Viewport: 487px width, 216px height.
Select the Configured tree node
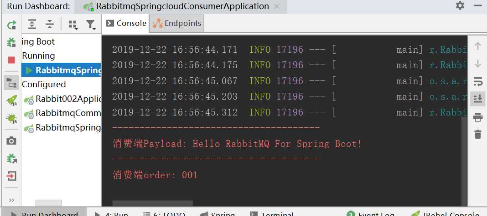(44, 84)
